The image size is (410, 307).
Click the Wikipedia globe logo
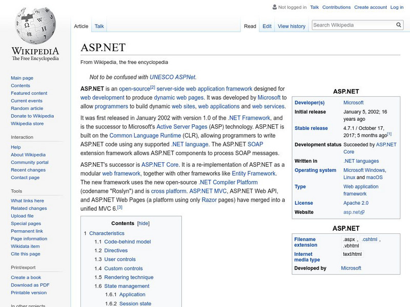click(35, 27)
